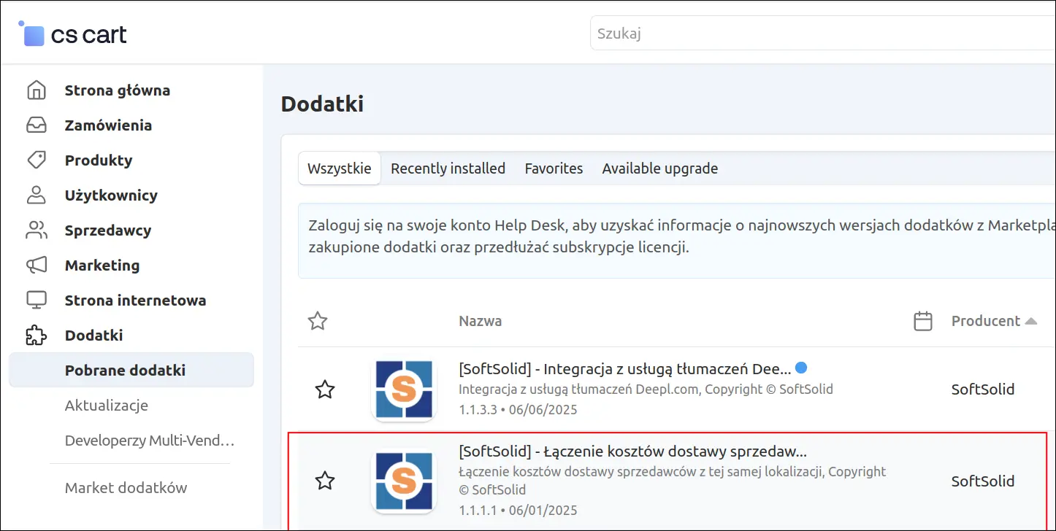Click the monitor icon beside Strona internetowa
This screenshot has width=1056, height=531.
coord(37,301)
